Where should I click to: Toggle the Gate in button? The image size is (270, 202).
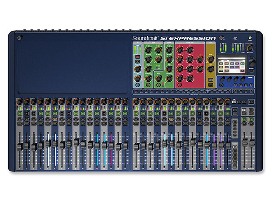148,85
